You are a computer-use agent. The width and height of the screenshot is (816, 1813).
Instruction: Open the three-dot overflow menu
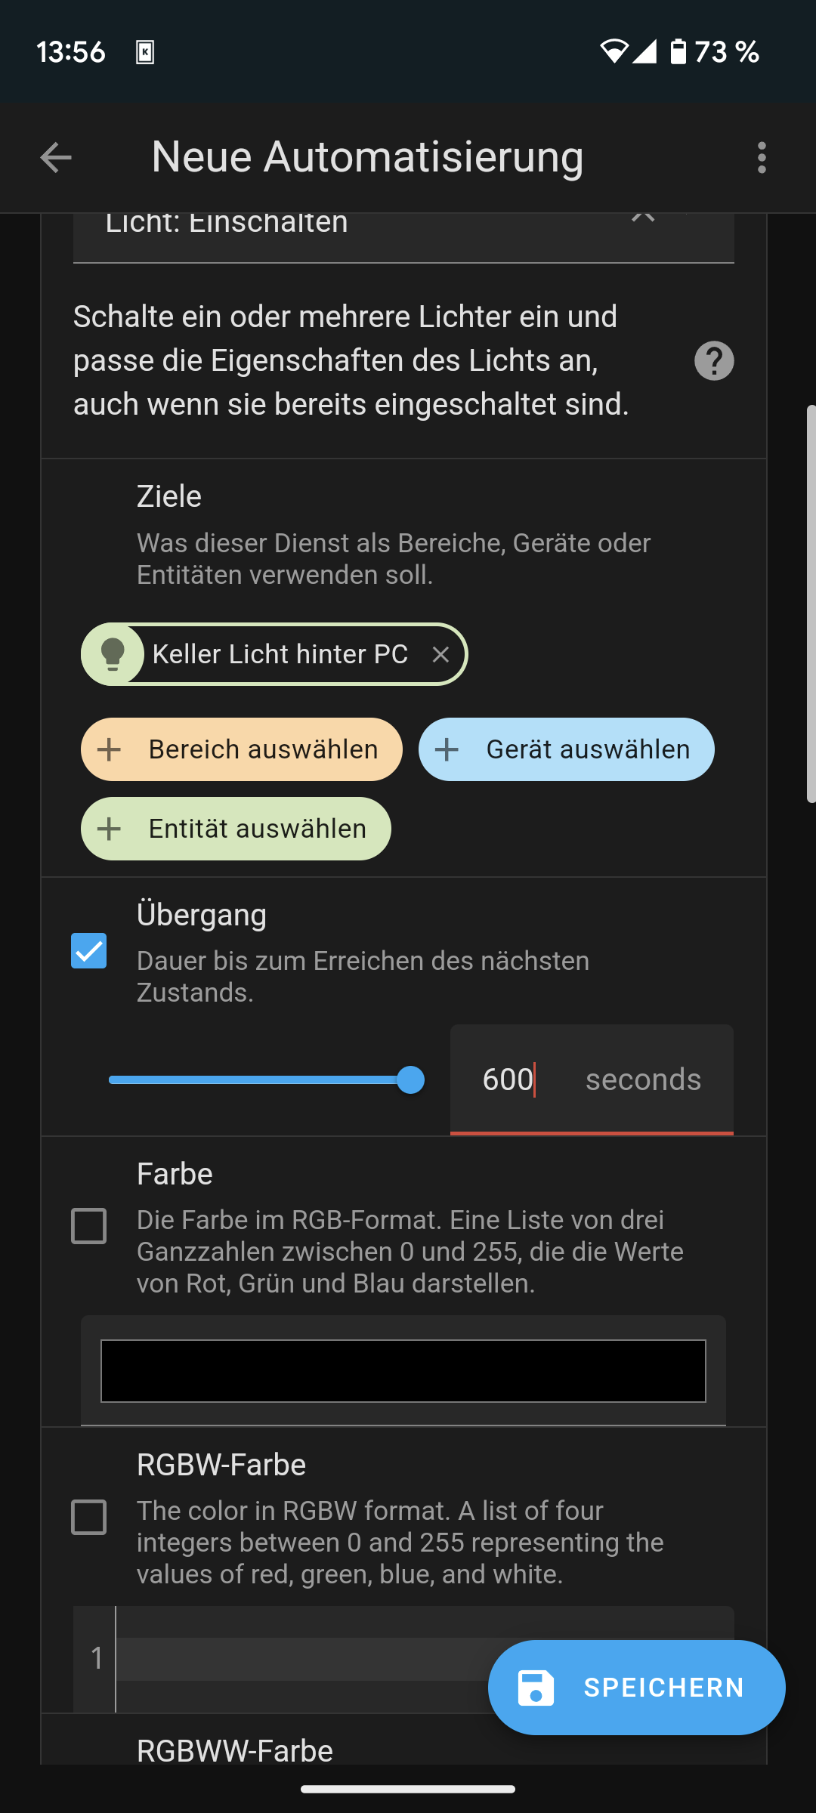pos(762,158)
